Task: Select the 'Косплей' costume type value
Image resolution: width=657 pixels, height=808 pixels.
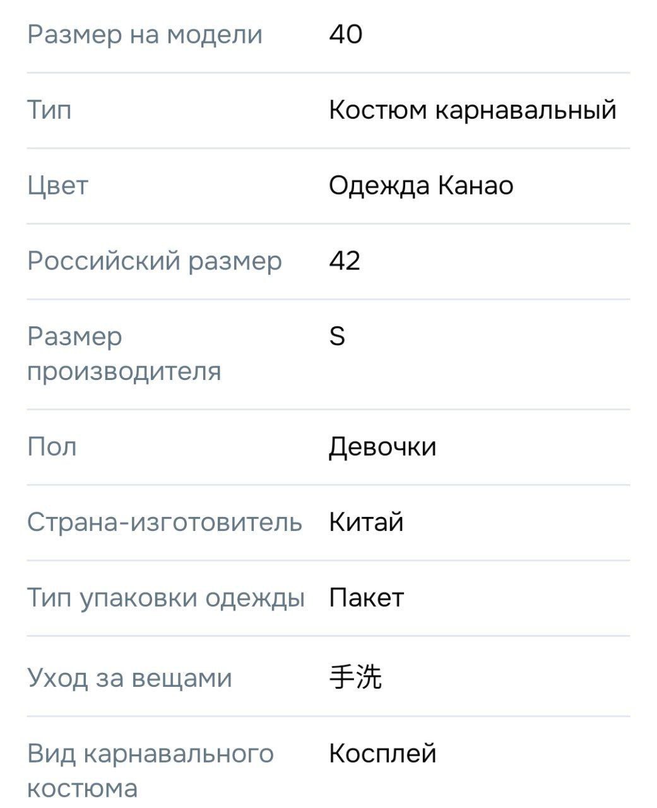Action: [382, 754]
